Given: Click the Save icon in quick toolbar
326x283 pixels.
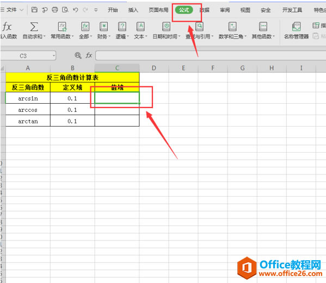Looking at the screenshot, I should click(34, 10).
